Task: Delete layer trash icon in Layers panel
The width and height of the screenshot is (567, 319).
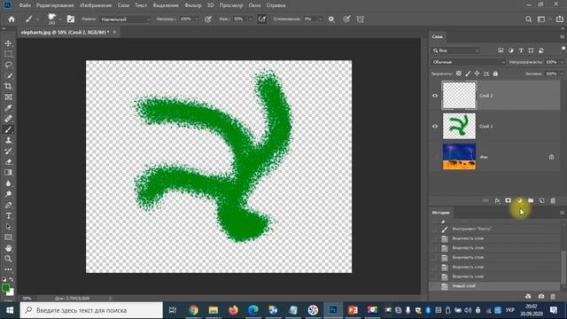Action: (553, 201)
